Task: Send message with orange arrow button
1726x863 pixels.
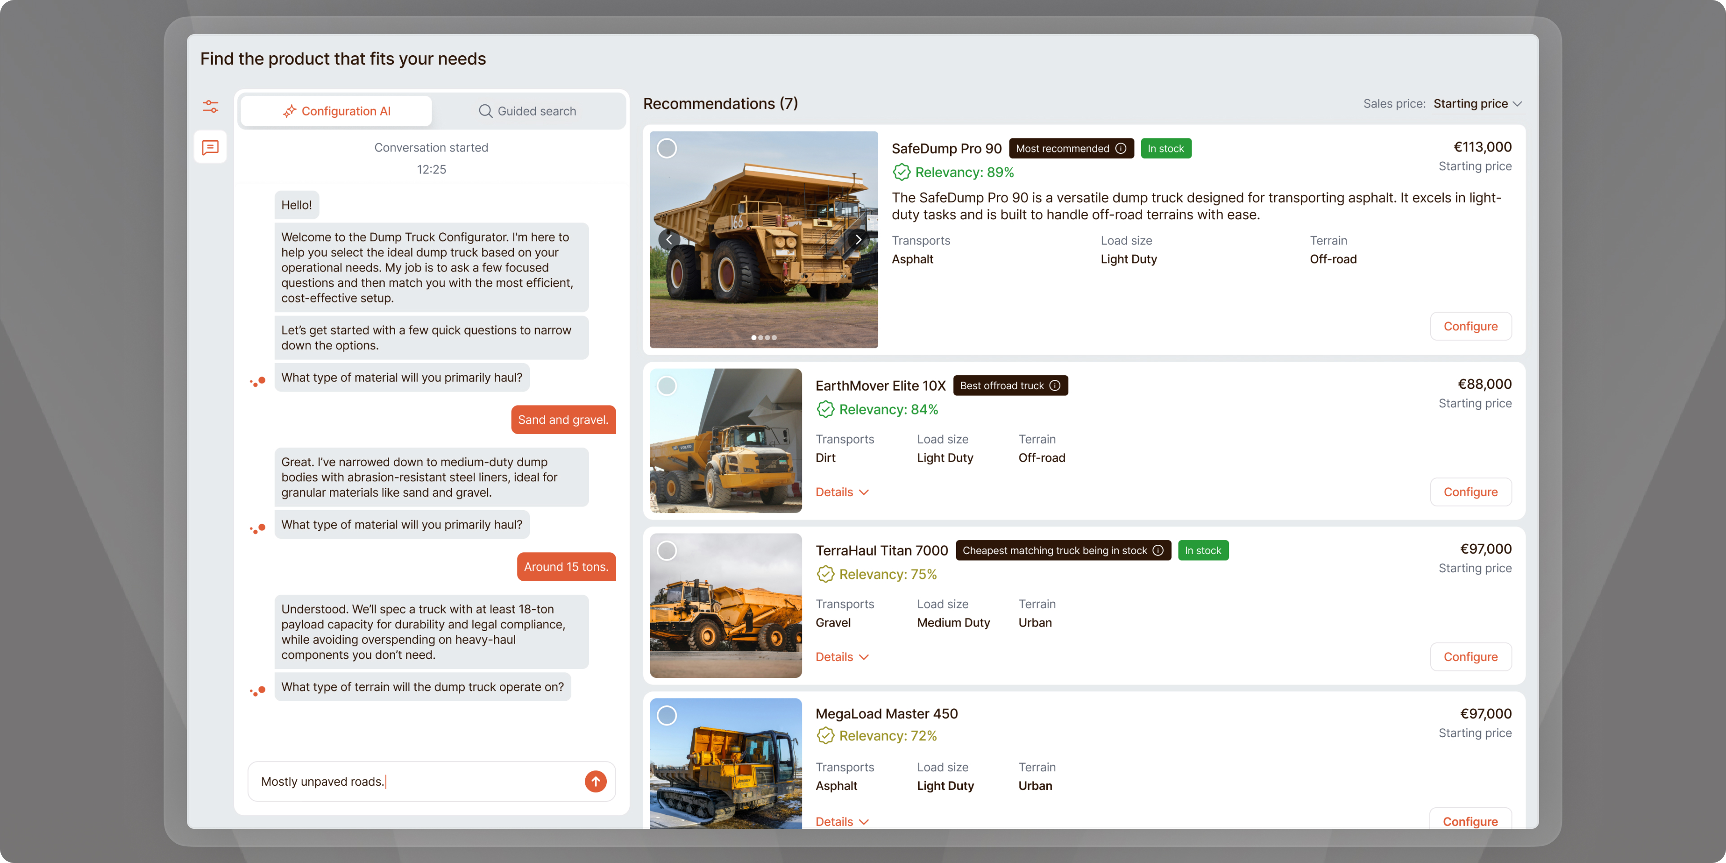Action: point(595,781)
